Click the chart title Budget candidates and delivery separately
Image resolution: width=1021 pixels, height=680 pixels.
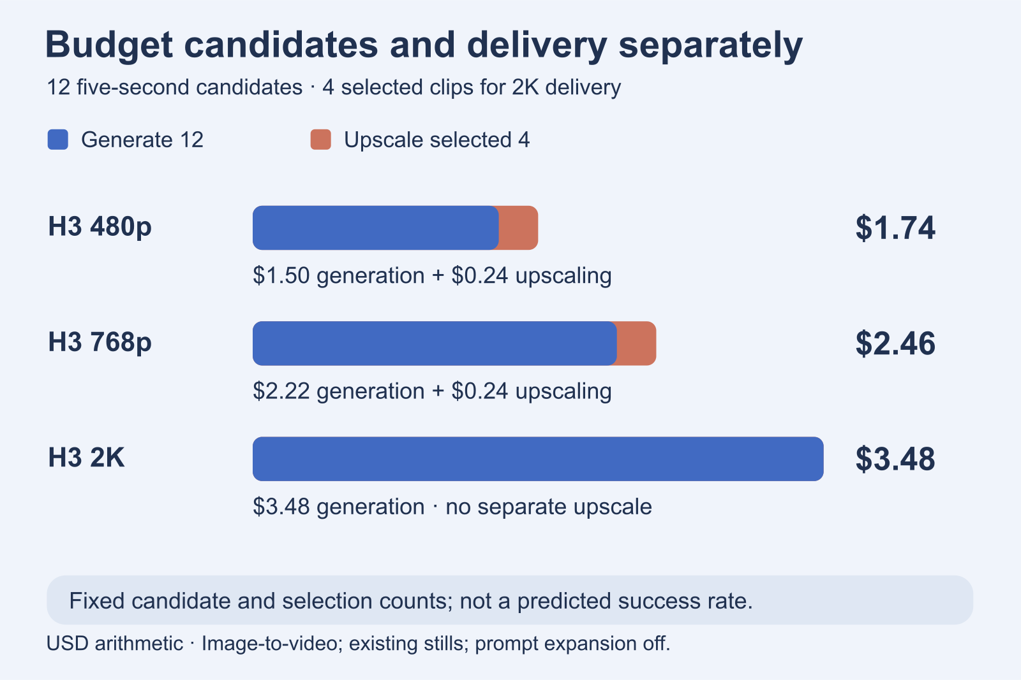tap(424, 45)
